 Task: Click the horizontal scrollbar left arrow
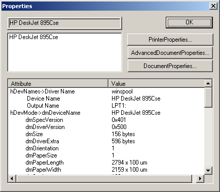[12, 178]
